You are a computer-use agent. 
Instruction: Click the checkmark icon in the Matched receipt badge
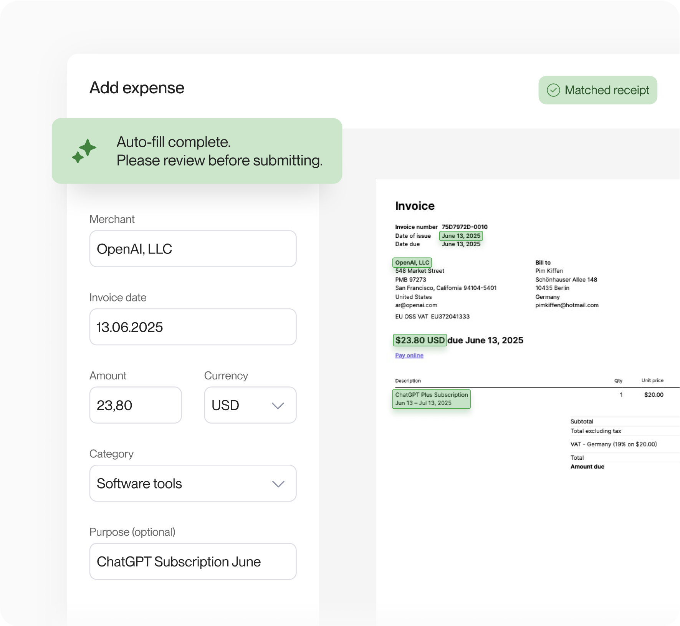(553, 90)
